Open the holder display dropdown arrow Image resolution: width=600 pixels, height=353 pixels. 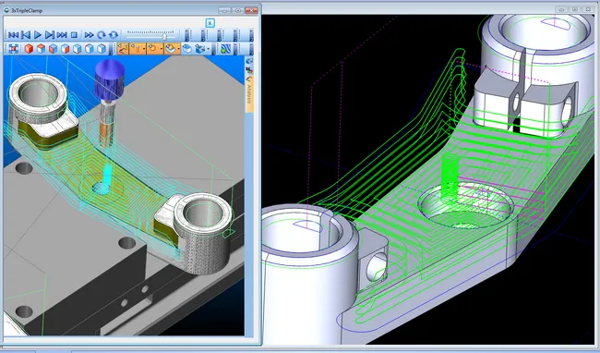pos(162,49)
